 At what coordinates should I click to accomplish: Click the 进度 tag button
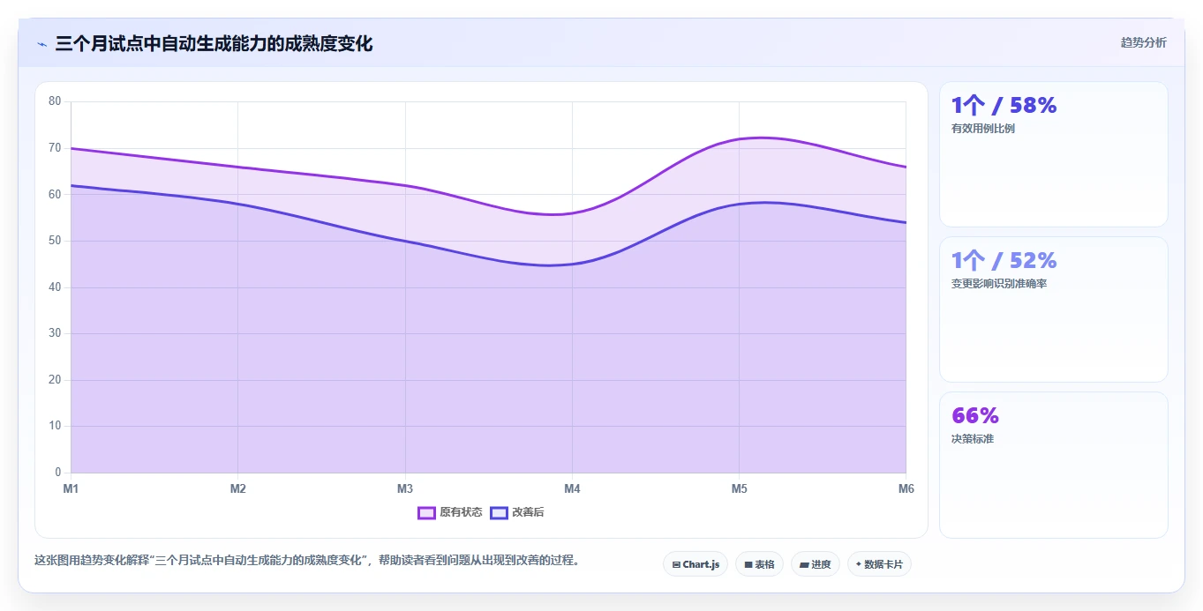[816, 564]
